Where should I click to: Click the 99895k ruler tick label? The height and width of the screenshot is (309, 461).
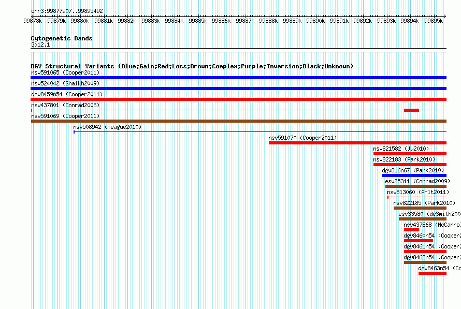coord(434,21)
